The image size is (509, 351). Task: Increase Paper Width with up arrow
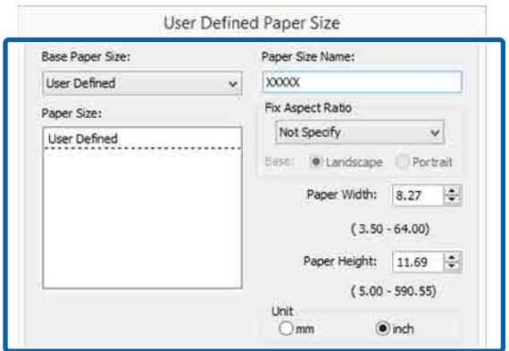tap(452, 190)
